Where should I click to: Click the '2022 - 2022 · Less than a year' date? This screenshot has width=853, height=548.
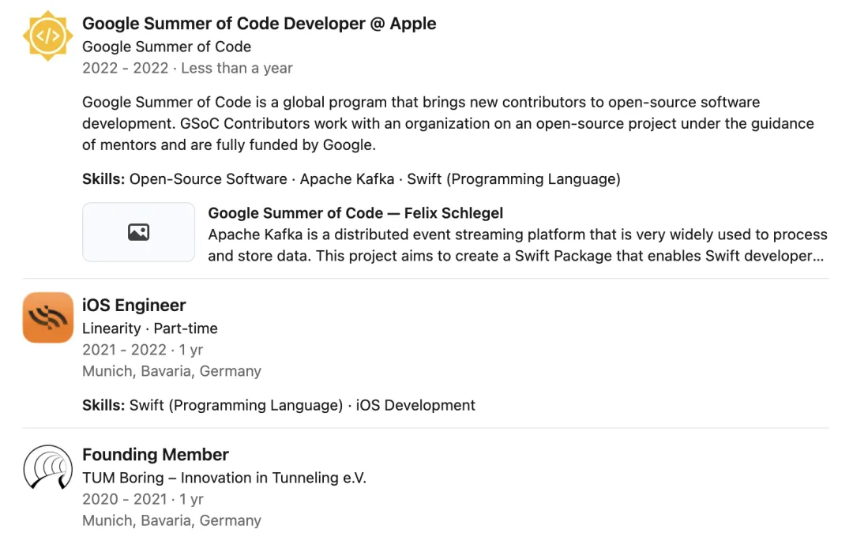187,68
